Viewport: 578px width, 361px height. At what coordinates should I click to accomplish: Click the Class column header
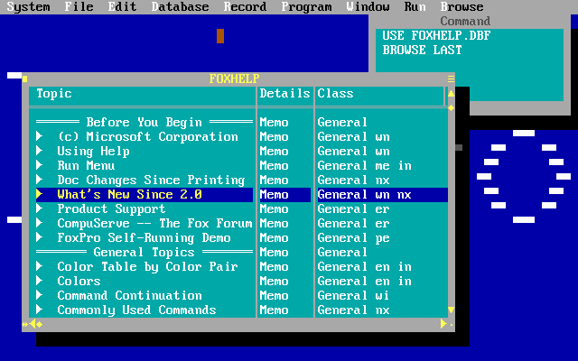point(335,94)
